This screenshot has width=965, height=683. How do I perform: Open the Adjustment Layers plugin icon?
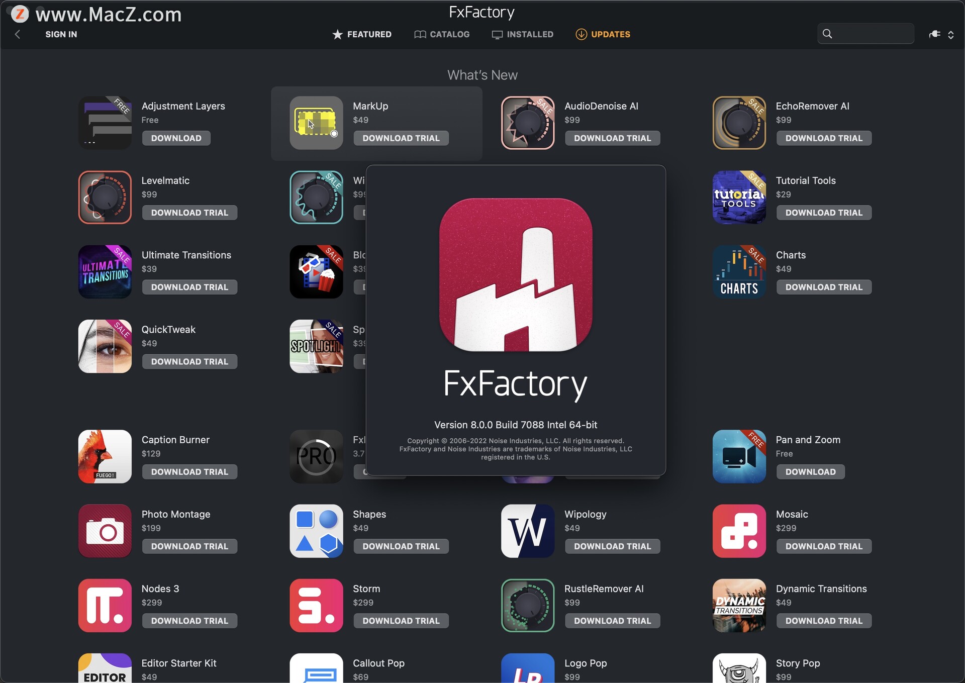pyautogui.click(x=105, y=123)
